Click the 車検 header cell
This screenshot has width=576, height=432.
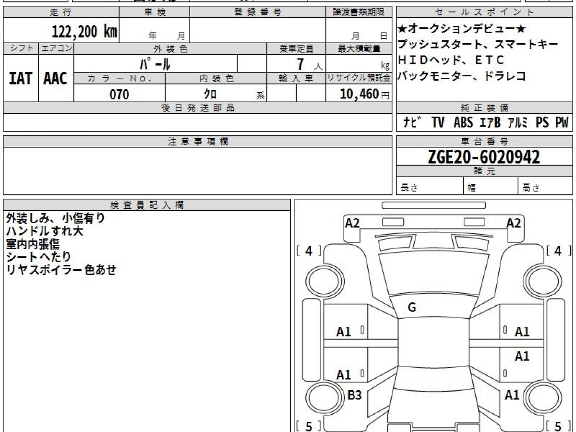[155, 12]
